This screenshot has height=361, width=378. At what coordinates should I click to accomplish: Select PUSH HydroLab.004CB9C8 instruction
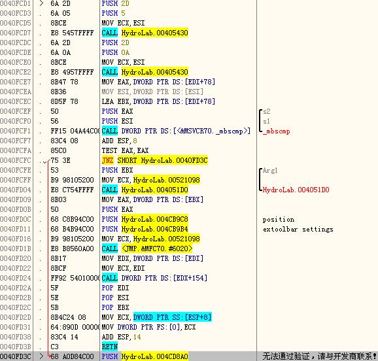pos(145,219)
